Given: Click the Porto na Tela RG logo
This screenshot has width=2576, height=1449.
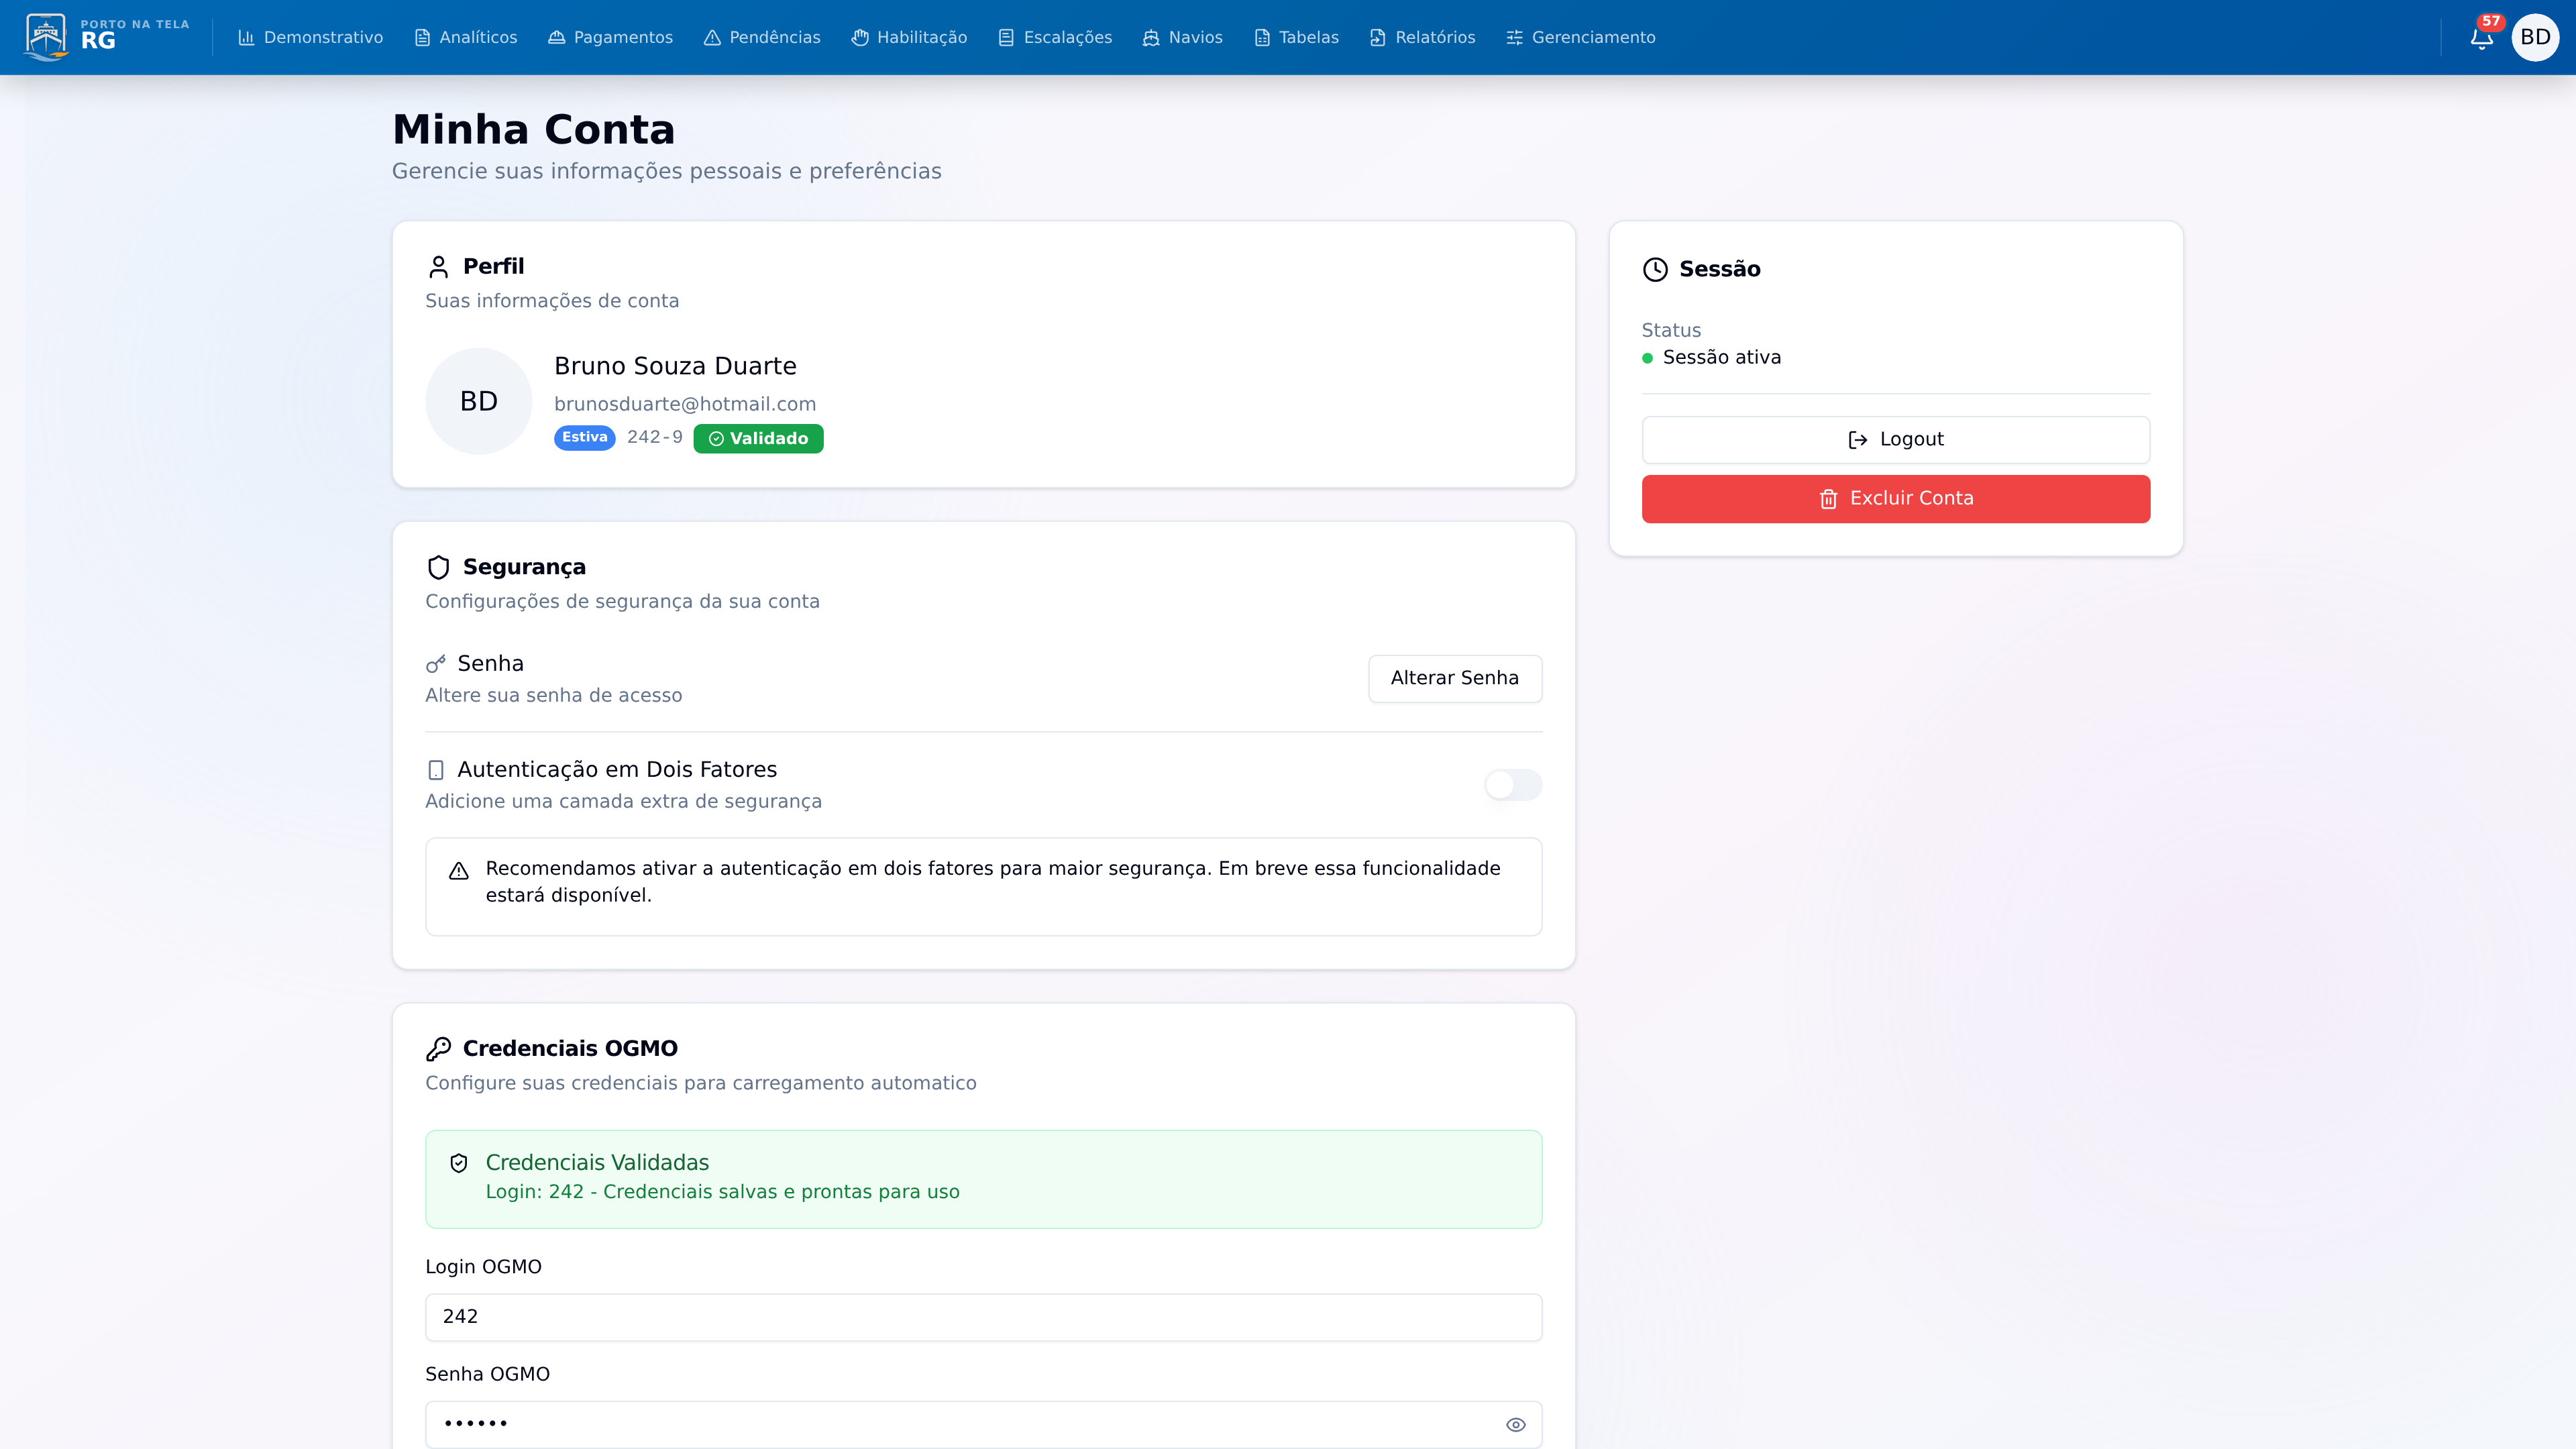Looking at the screenshot, I should pyautogui.click(x=106, y=37).
